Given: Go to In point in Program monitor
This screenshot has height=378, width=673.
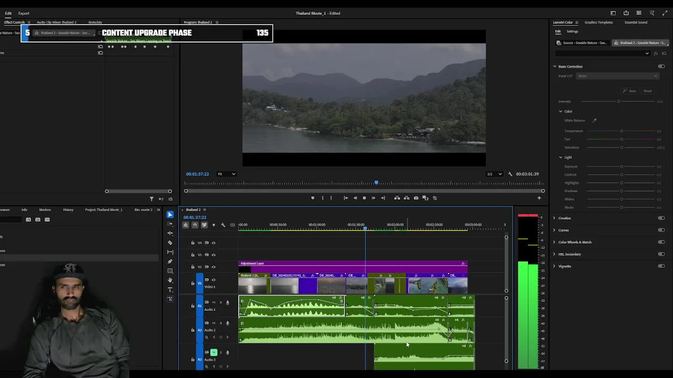Looking at the screenshot, I should 345,198.
